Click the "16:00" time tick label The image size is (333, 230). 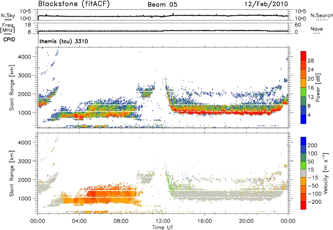coord(204,221)
